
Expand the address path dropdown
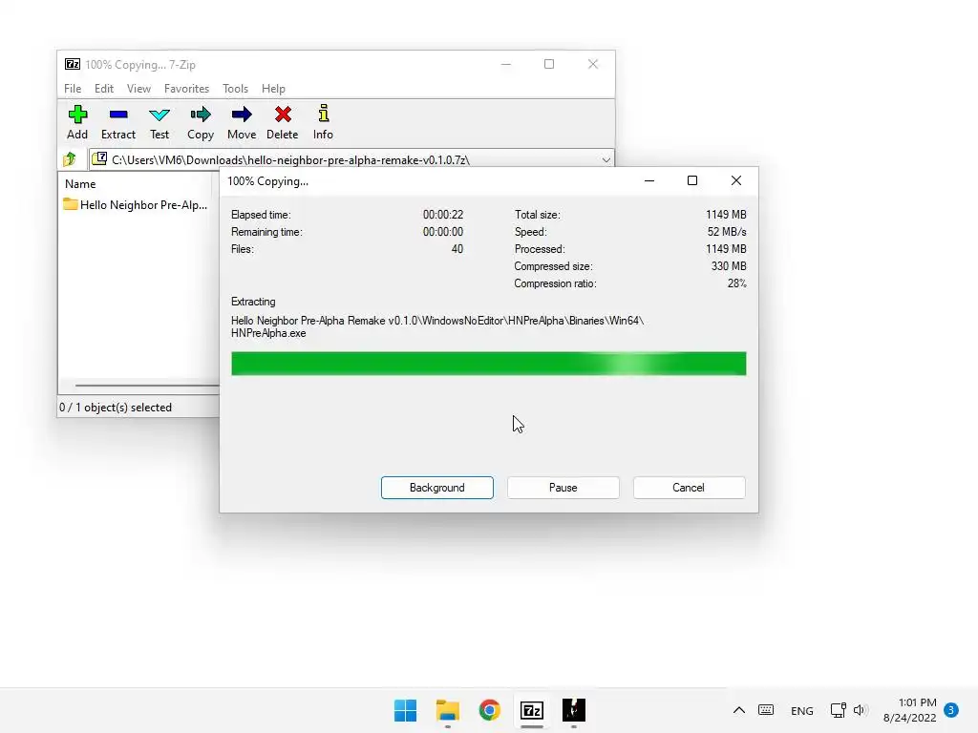(x=606, y=159)
